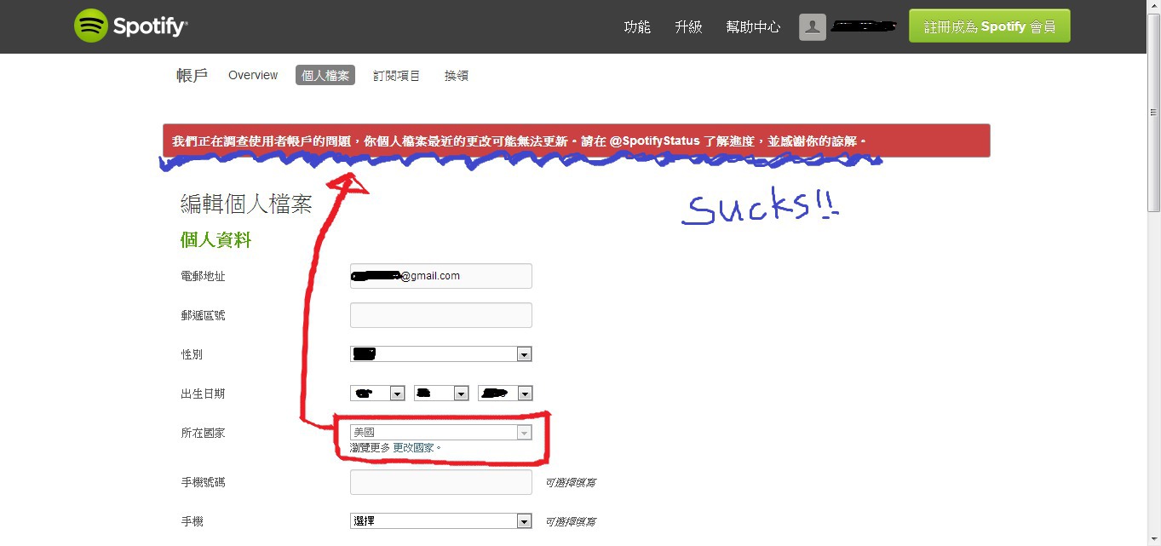1161x546 pixels.
Task: Open the 換領 tab
Action: point(457,76)
